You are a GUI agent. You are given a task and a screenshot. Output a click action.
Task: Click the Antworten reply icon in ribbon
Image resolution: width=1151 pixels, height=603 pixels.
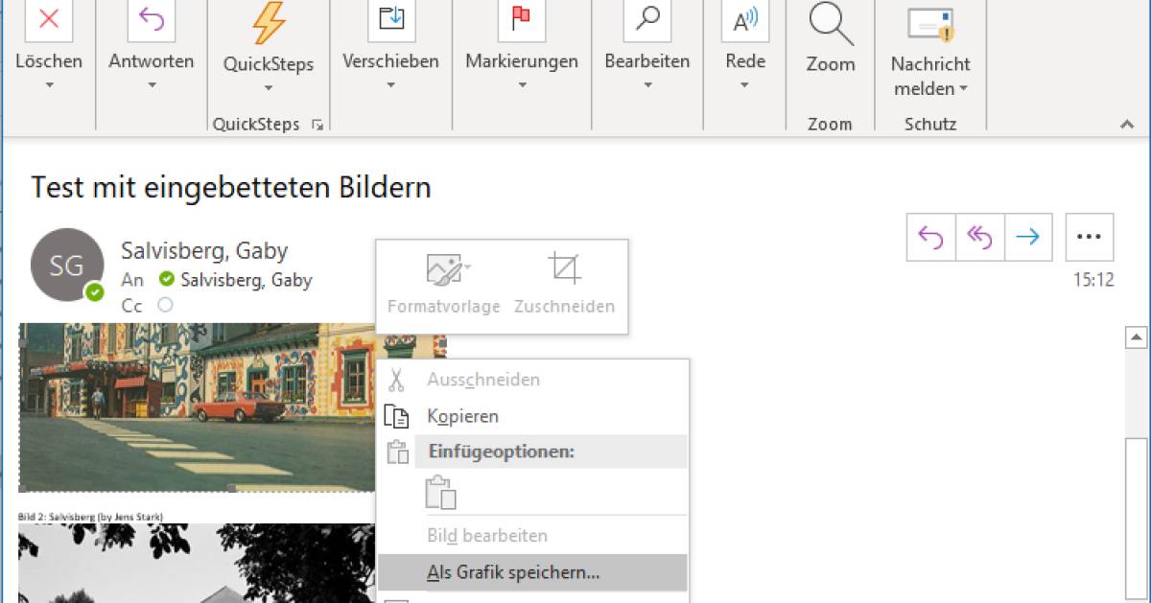tap(152, 20)
